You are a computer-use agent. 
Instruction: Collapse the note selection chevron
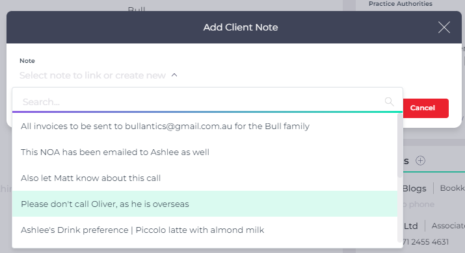pyautogui.click(x=174, y=75)
